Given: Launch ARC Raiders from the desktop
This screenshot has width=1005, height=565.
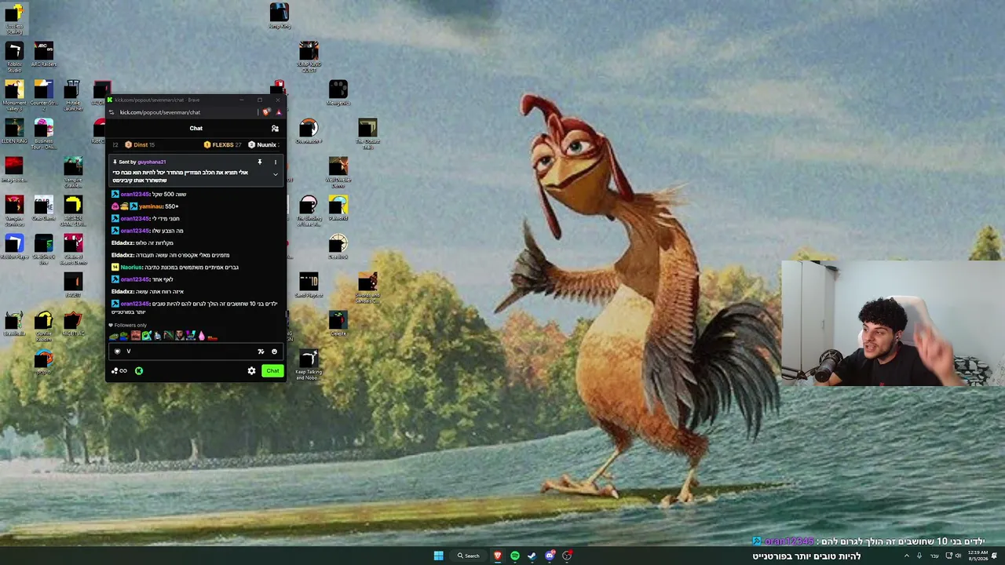Looking at the screenshot, I should point(44,55).
